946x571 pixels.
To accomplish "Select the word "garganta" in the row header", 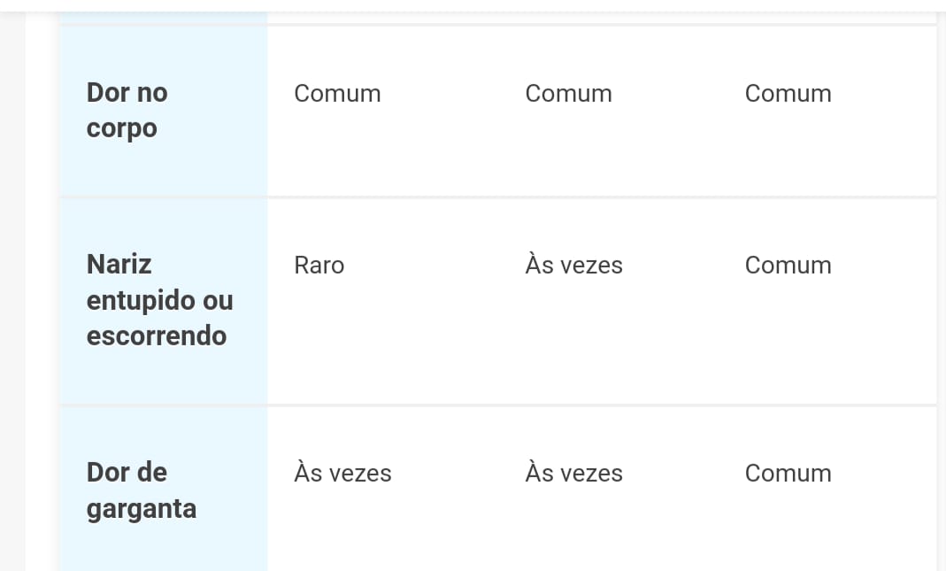I will pyautogui.click(x=141, y=510).
